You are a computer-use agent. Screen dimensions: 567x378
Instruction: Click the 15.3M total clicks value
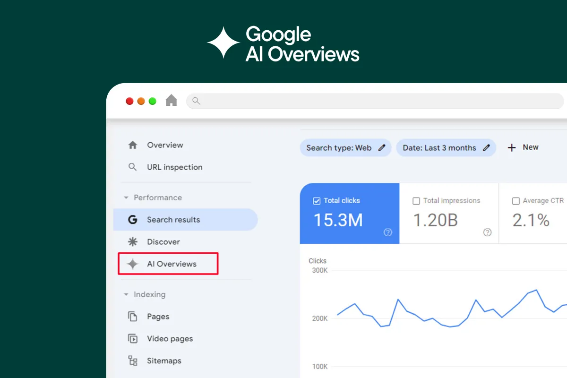tap(338, 220)
